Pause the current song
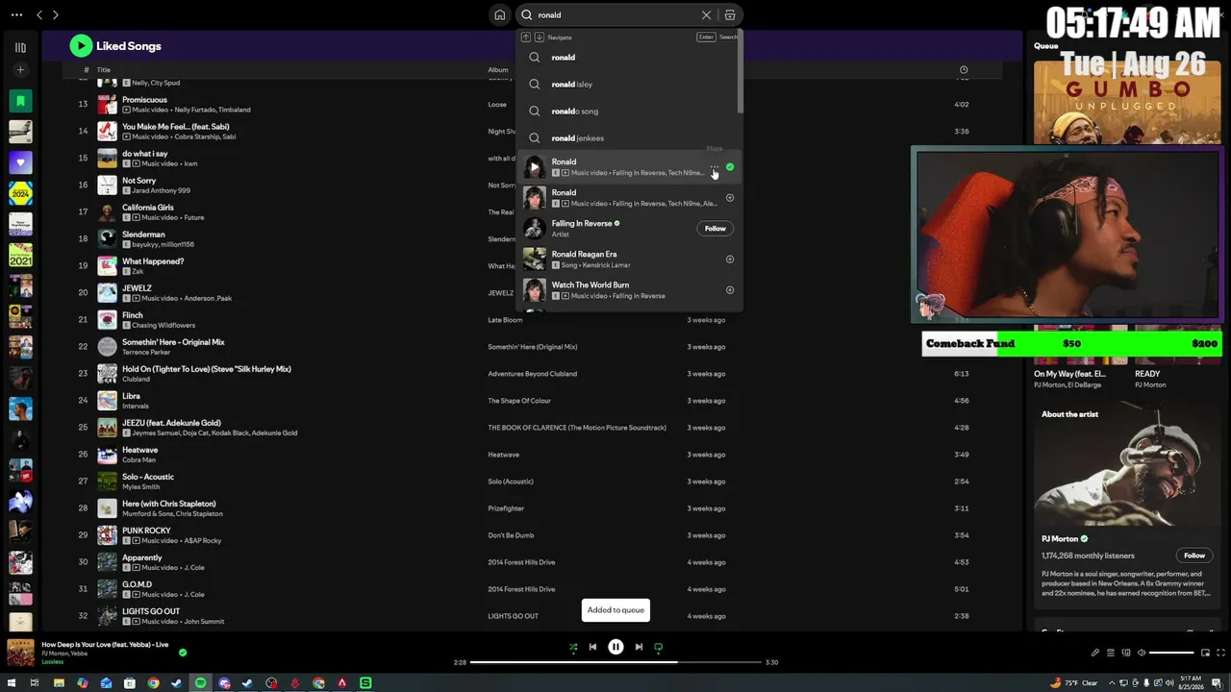 pos(615,647)
